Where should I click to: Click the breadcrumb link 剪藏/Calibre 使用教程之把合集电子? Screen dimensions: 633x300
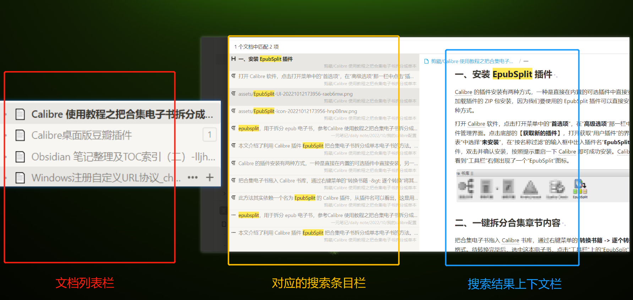pos(472,61)
